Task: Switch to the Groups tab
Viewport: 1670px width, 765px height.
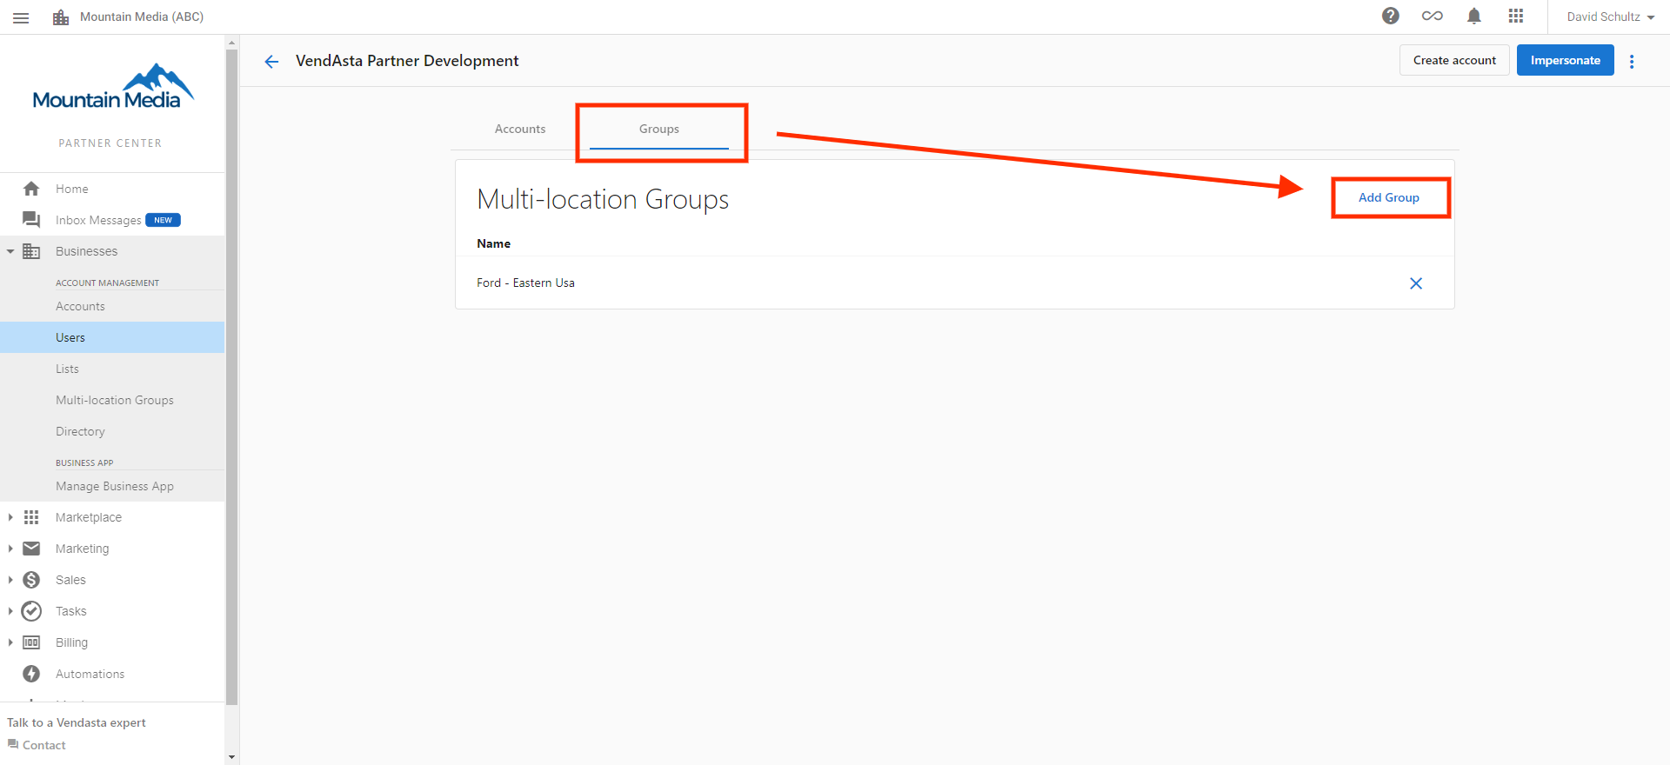Action: point(659,129)
